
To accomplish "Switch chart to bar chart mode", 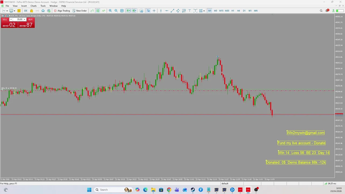I will click(92, 11).
